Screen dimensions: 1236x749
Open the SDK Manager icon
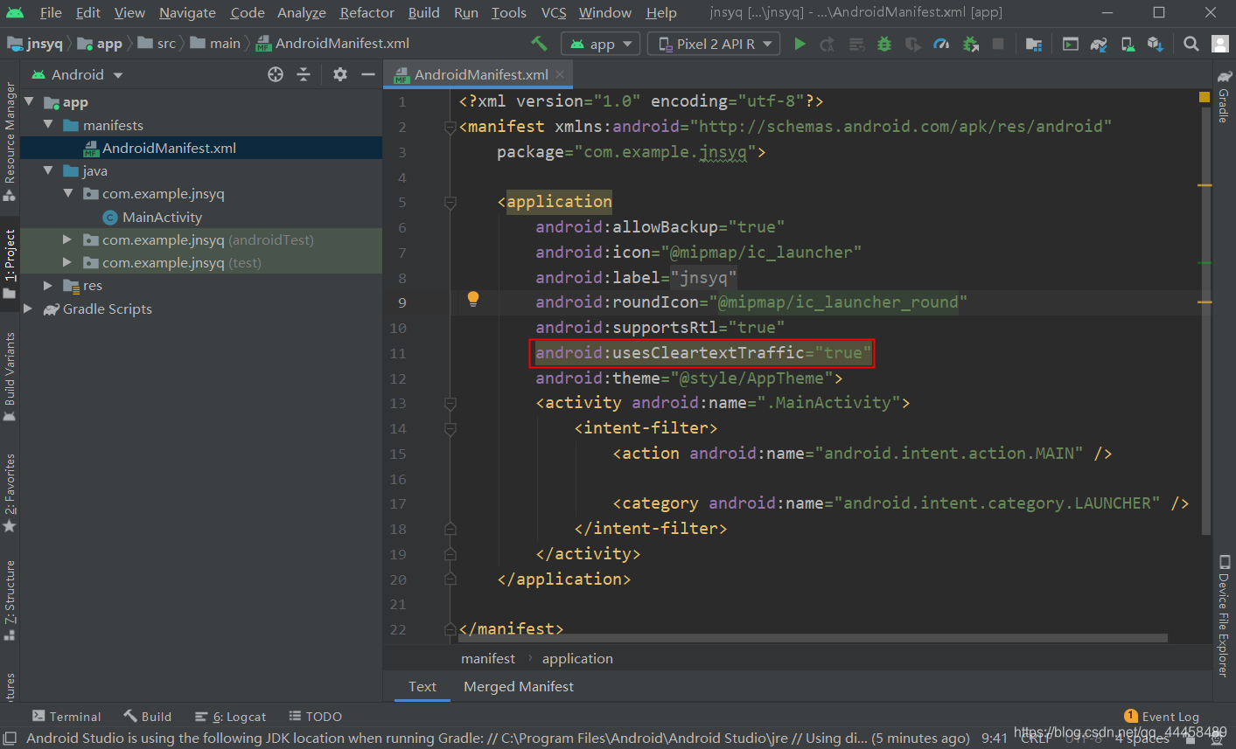[1155, 44]
